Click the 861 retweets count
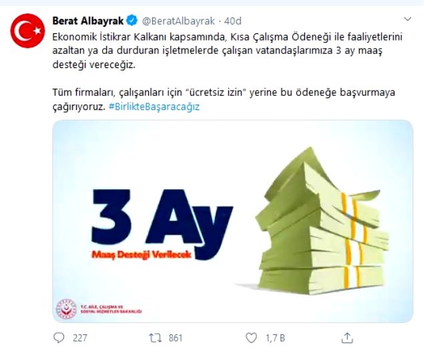Image resolution: width=427 pixels, height=347 pixels. click(x=175, y=338)
